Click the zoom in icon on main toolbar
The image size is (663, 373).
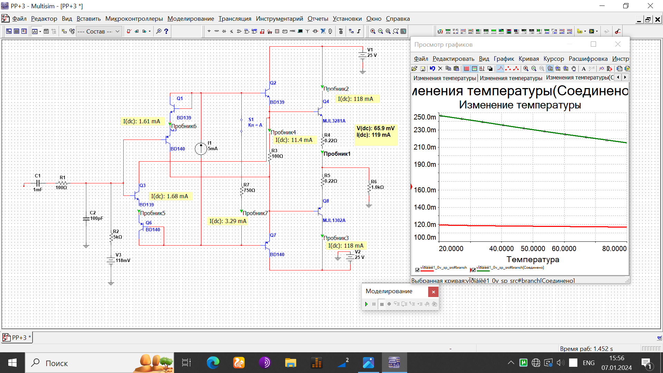coord(373,31)
